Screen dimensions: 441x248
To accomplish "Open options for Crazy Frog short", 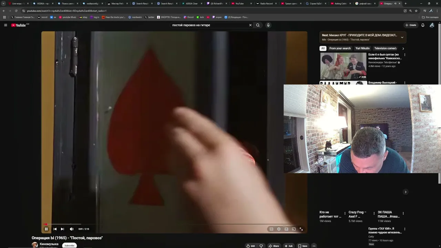I will pos(374,213).
